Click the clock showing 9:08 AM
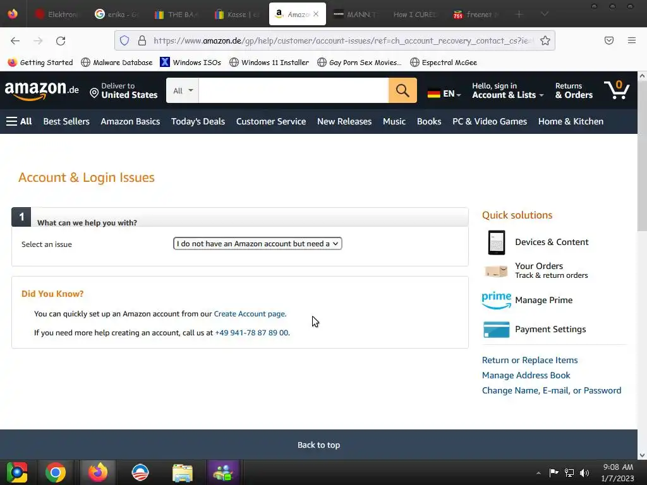Screen dimensions: 647x485 pyautogui.click(x=618, y=467)
